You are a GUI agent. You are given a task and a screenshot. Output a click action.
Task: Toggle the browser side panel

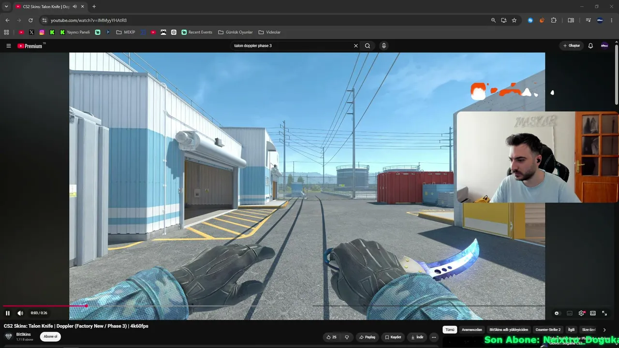point(571,20)
